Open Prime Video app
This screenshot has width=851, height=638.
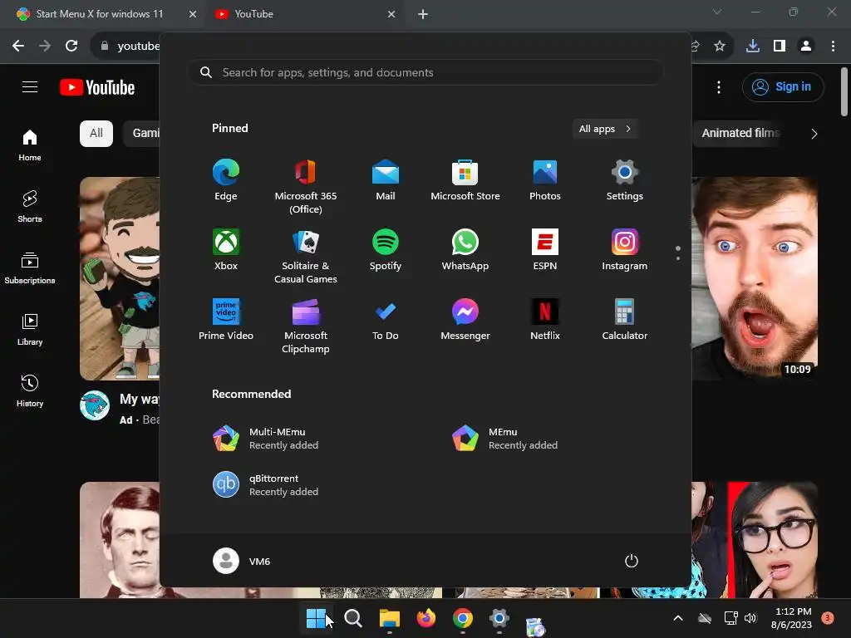(x=226, y=320)
